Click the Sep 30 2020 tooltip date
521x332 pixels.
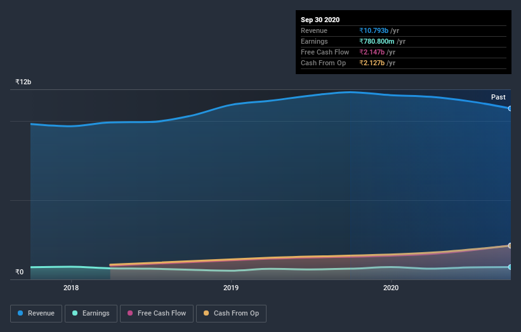click(x=320, y=20)
